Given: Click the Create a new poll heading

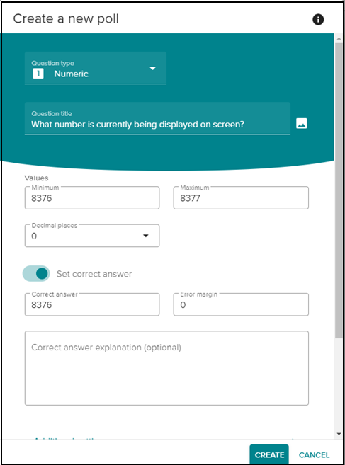Looking at the screenshot, I should click(66, 18).
